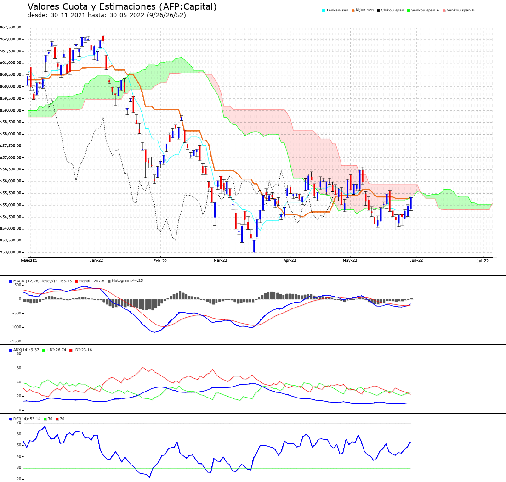Image resolution: width=506 pixels, height=482 pixels.
Task: Click the Senkou span B legend label
Action: (x=461, y=10)
